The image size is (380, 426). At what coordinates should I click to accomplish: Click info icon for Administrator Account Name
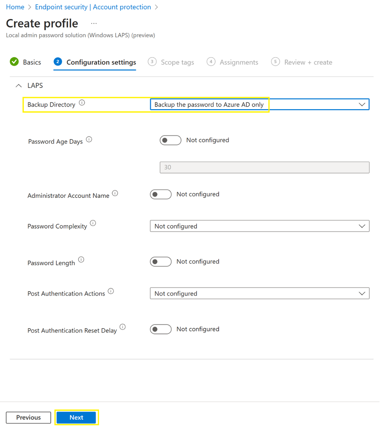click(115, 194)
